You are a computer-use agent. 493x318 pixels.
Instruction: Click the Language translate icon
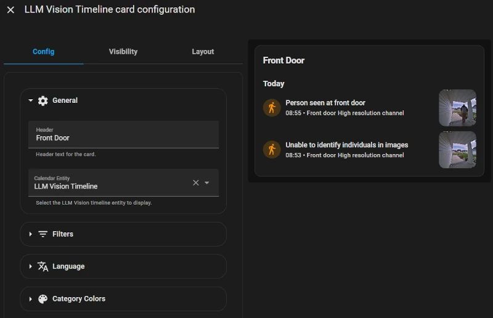click(43, 266)
